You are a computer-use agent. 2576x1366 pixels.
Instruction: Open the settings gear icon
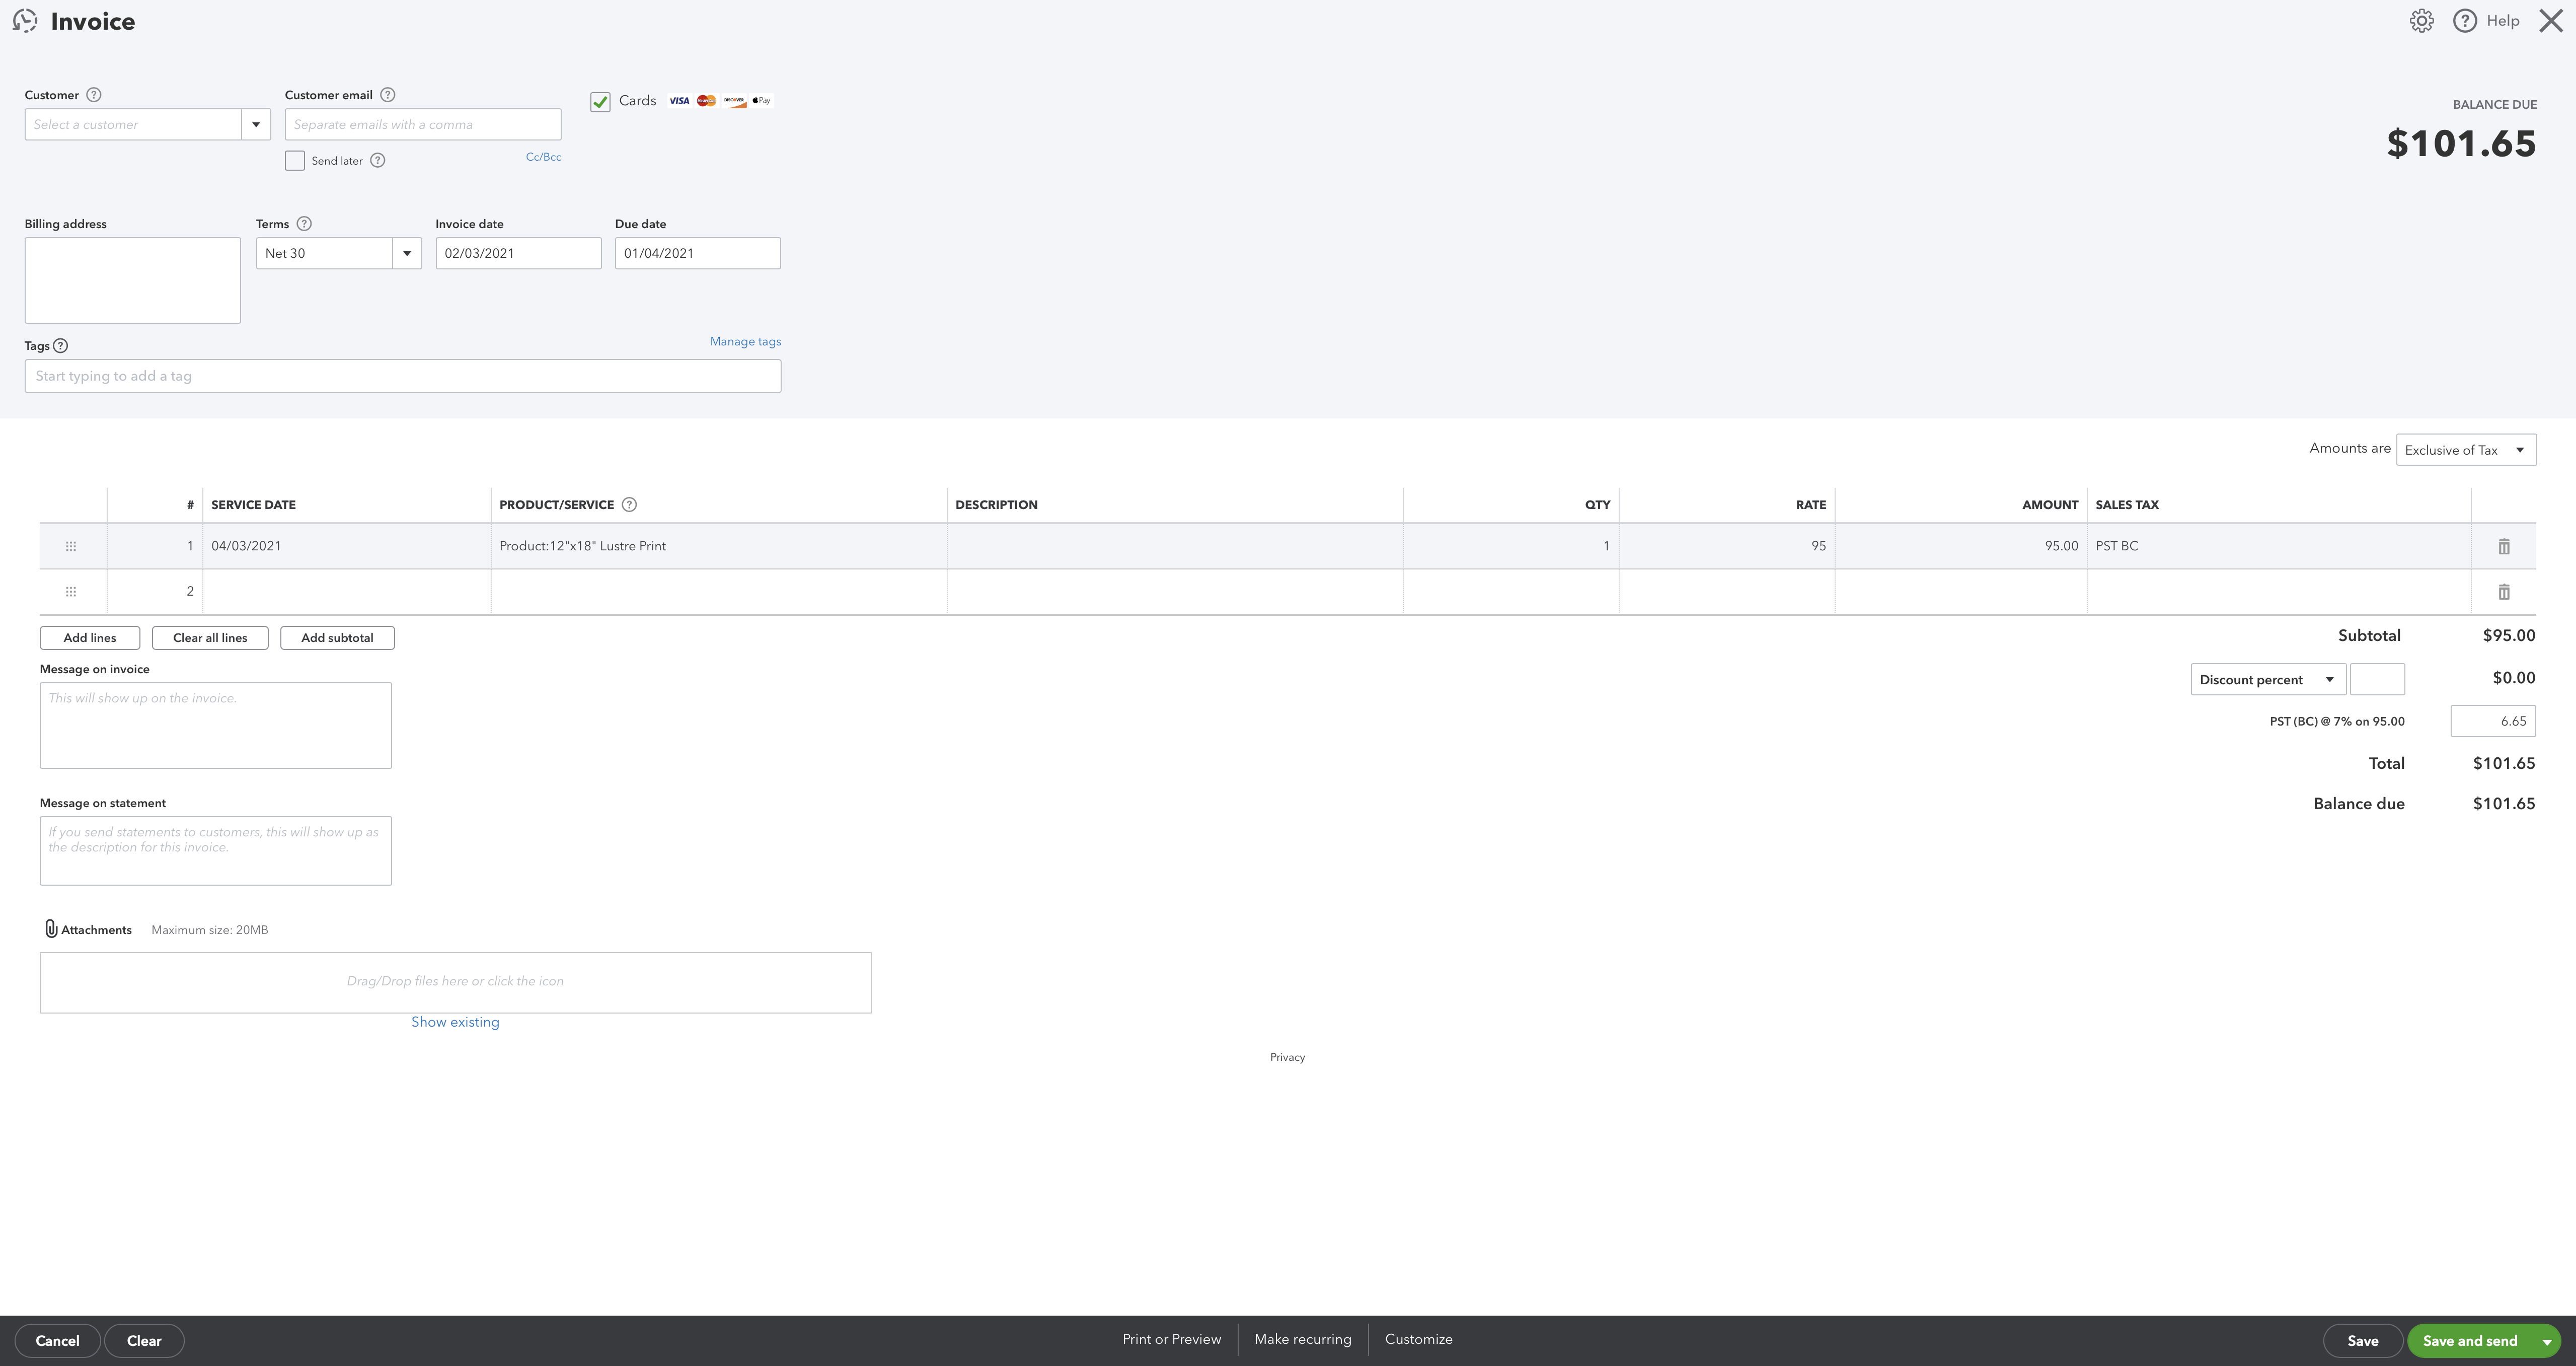2421,21
